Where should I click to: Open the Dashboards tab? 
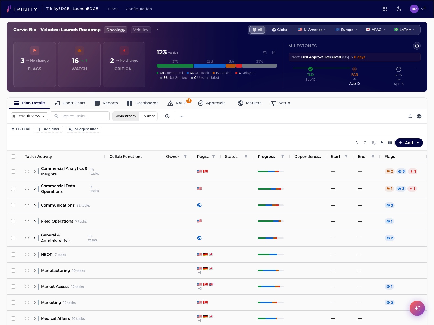143,103
